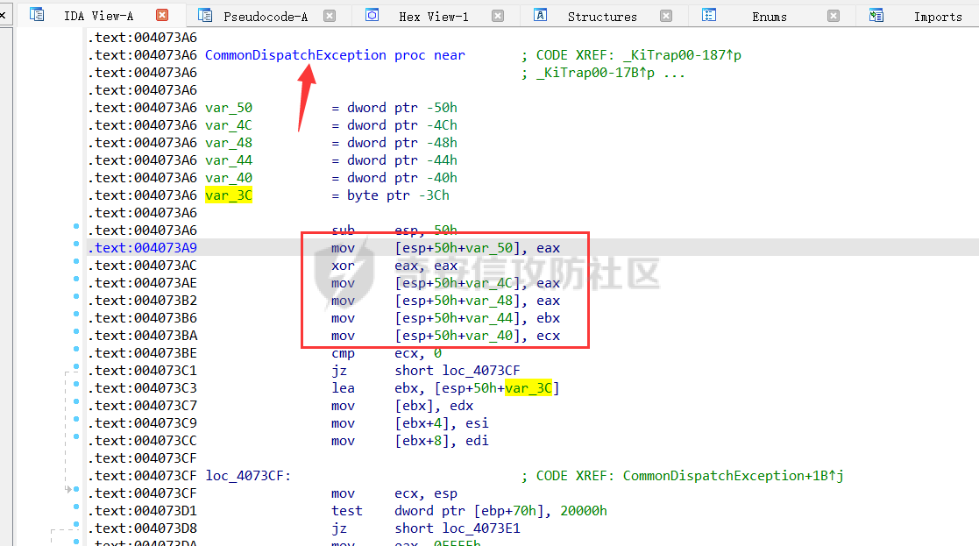Select mov ecx, esp instruction
This screenshot has width=979, height=546.
point(394,493)
